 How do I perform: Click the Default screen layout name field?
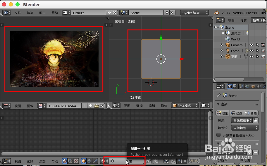[x=88, y=13]
